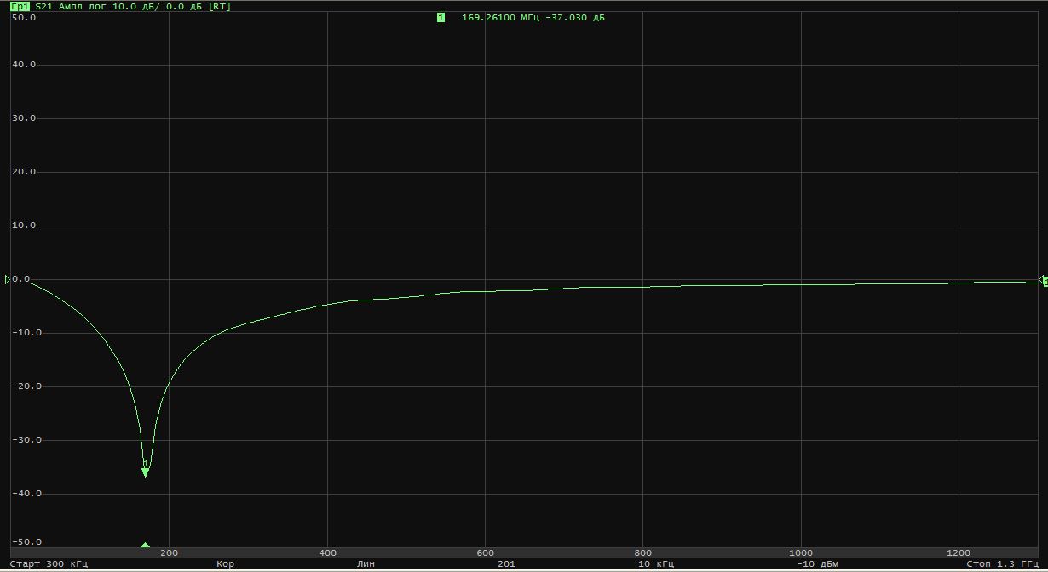Click the Лин sweep type field
The image size is (1048, 572).
coord(366,563)
